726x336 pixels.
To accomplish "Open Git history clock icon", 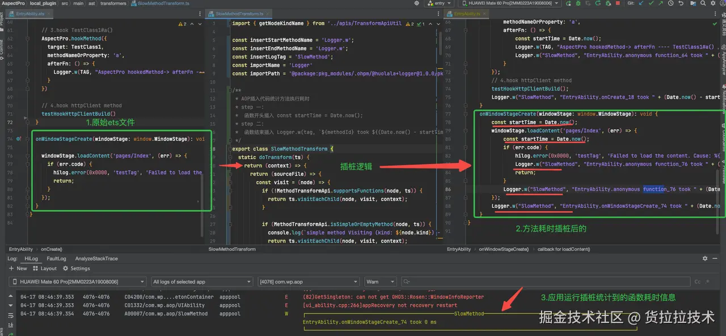I will (670, 3).
